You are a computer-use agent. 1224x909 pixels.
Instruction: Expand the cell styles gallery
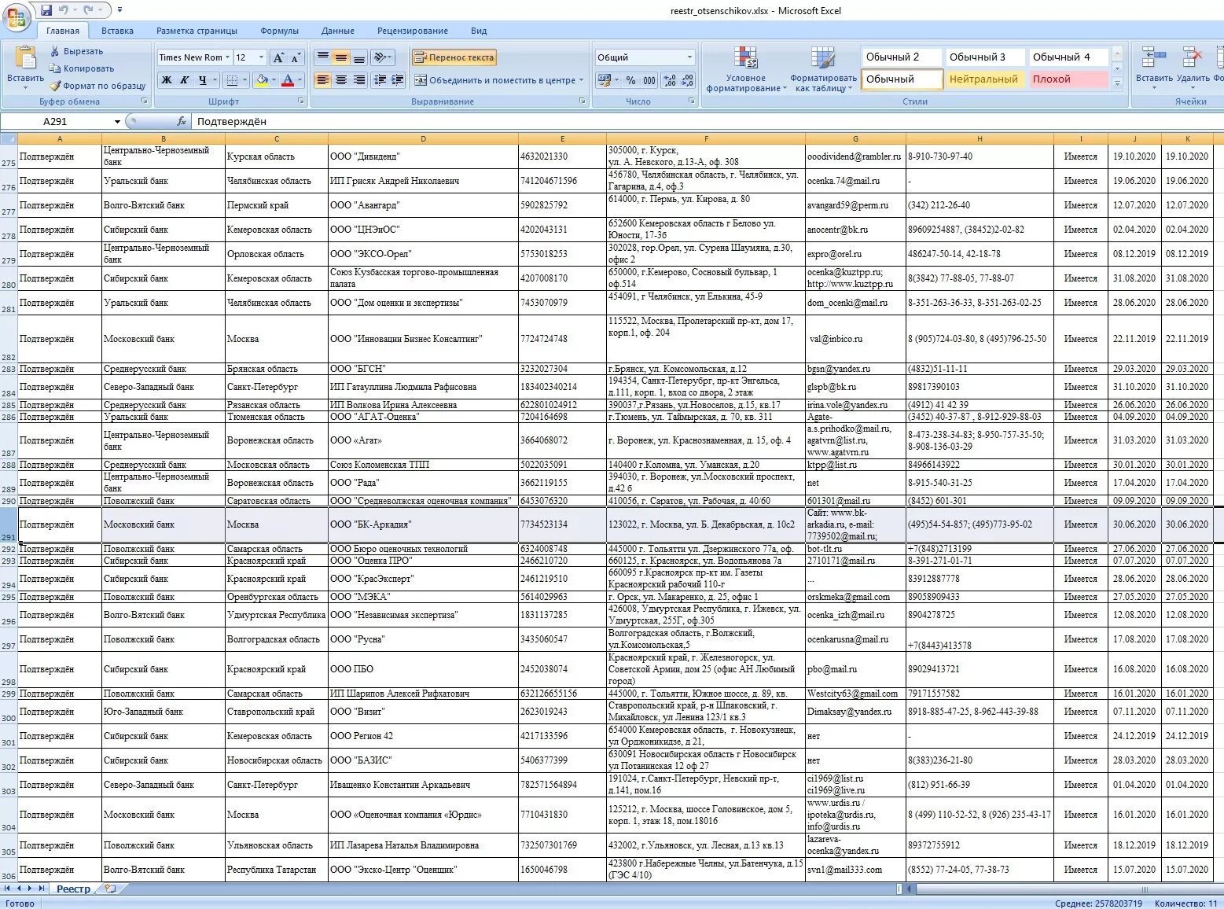[x=1117, y=83]
